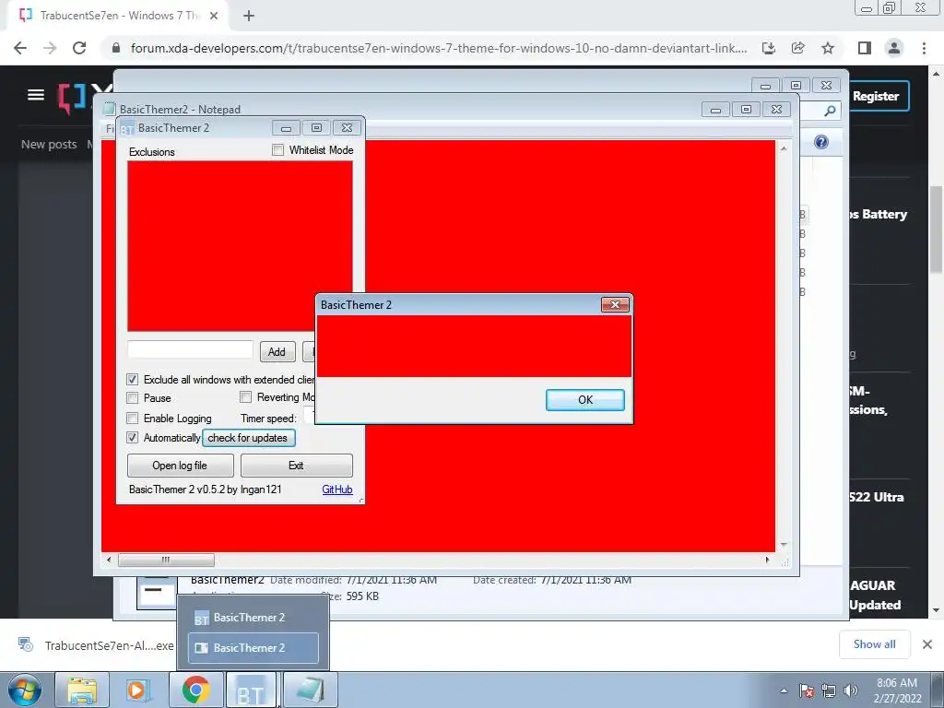
Task: Click the check for updates tooltip button
Action: (x=248, y=438)
